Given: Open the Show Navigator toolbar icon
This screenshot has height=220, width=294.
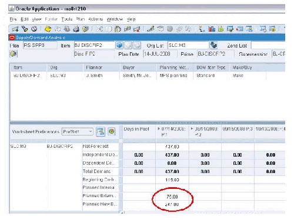Looking at the screenshot, I should (x=34, y=29).
